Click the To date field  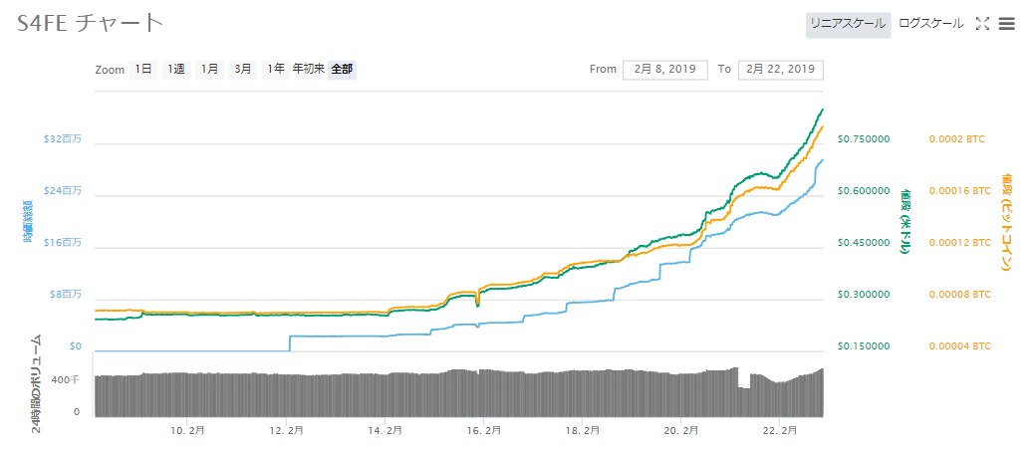coord(780,70)
